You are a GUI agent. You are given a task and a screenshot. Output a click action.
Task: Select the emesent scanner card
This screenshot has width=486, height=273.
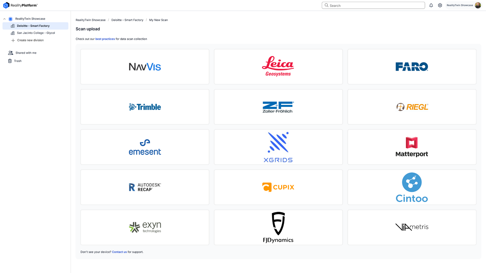click(144, 147)
